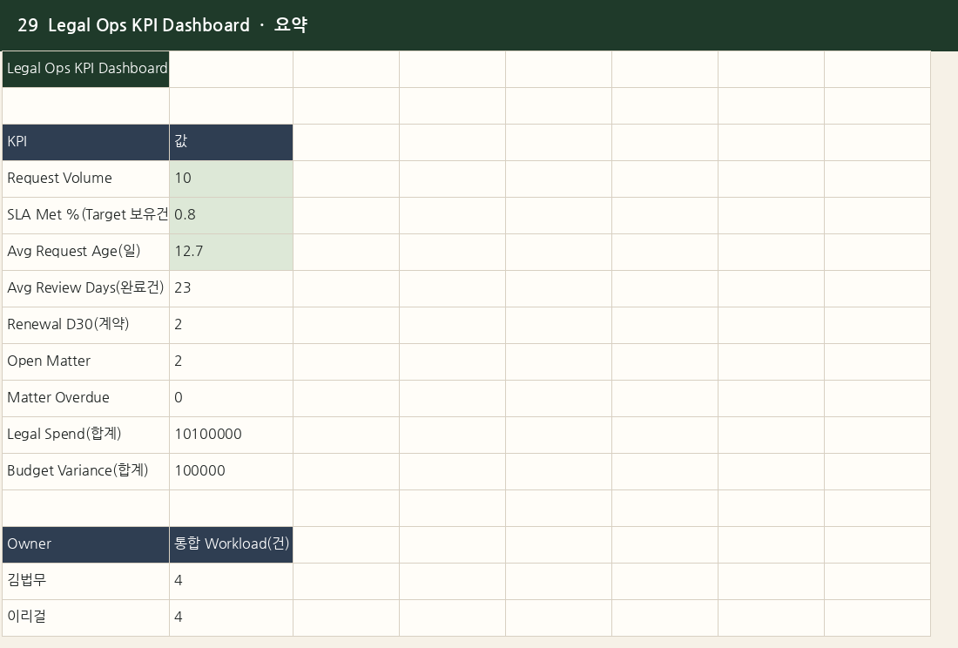Select the Budget Variance value 100000

(231, 472)
